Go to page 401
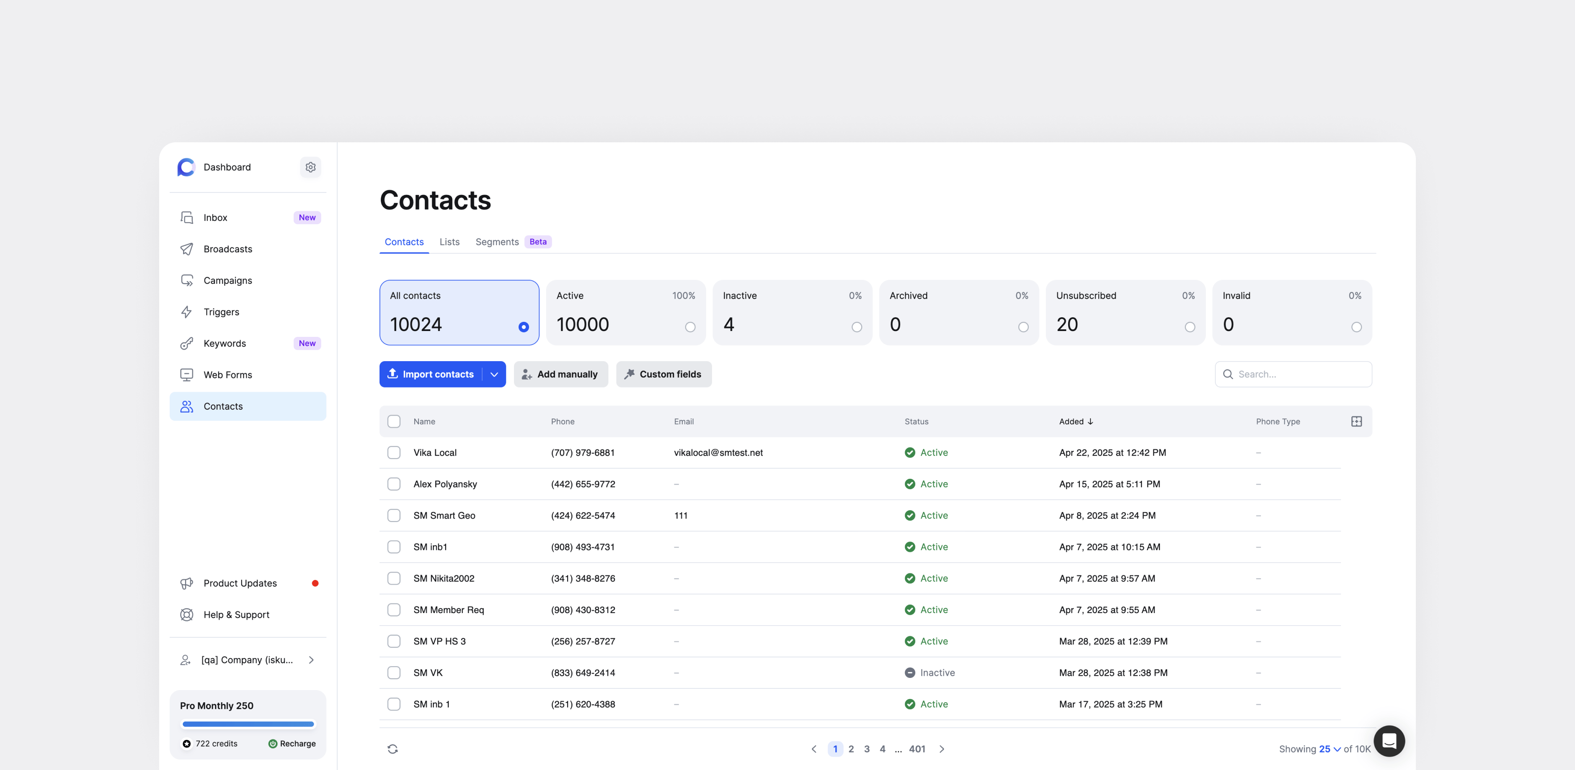This screenshot has width=1575, height=770. [917, 749]
